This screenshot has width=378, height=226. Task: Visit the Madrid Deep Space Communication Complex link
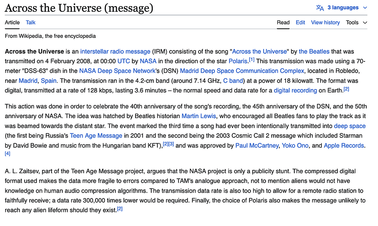(232, 71)
